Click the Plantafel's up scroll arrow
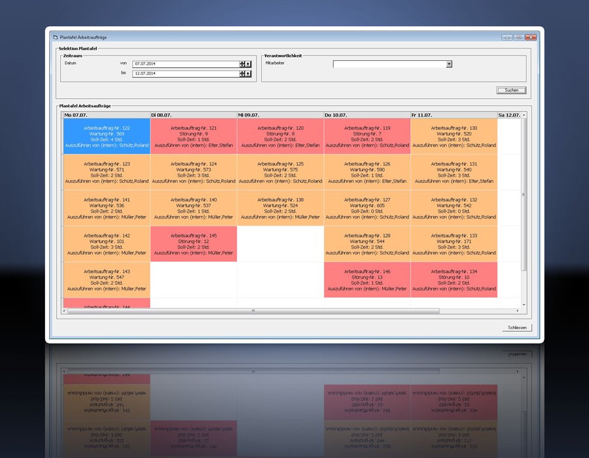 pyautogui.click(x=524, y=115)
